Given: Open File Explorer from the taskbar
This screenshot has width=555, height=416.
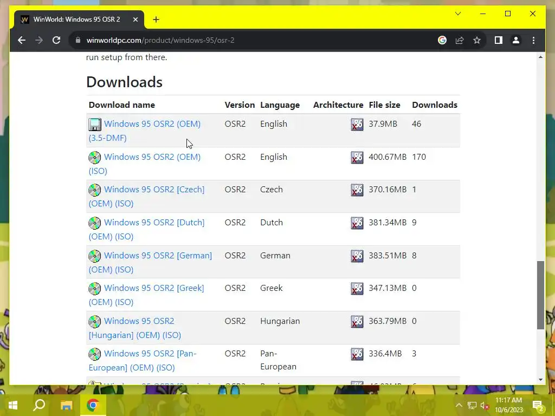Looking at the screenshot, I should point(66,405).
